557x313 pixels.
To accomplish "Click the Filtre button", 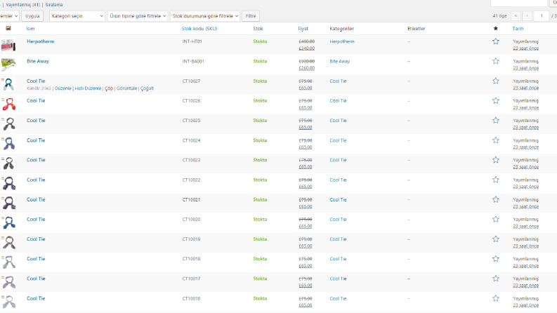I will coord(251,16).
